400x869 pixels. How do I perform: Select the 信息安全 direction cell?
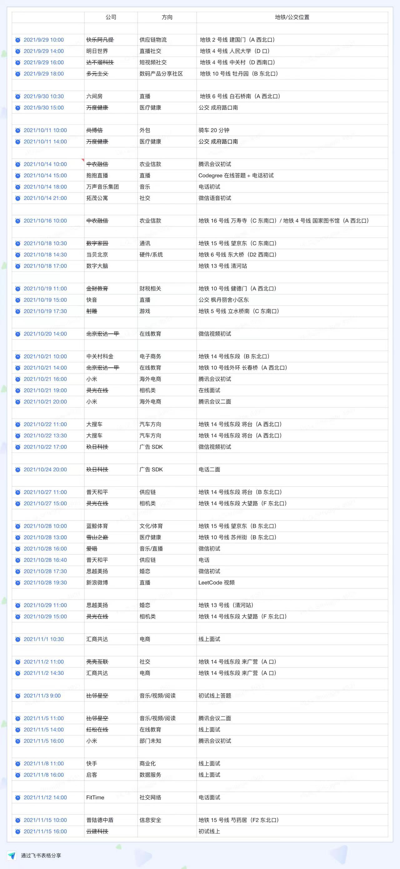coord(167,820)
